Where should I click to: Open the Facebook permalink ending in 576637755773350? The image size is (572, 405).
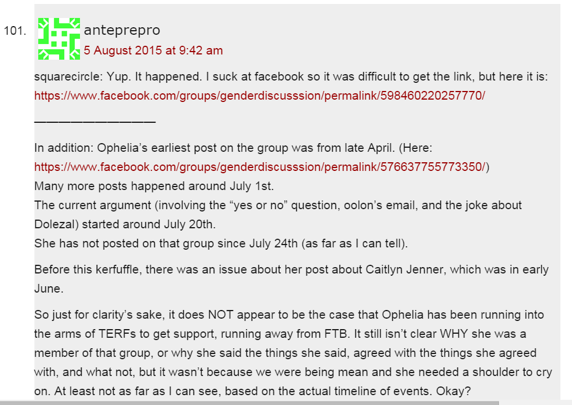coord(260,167)
